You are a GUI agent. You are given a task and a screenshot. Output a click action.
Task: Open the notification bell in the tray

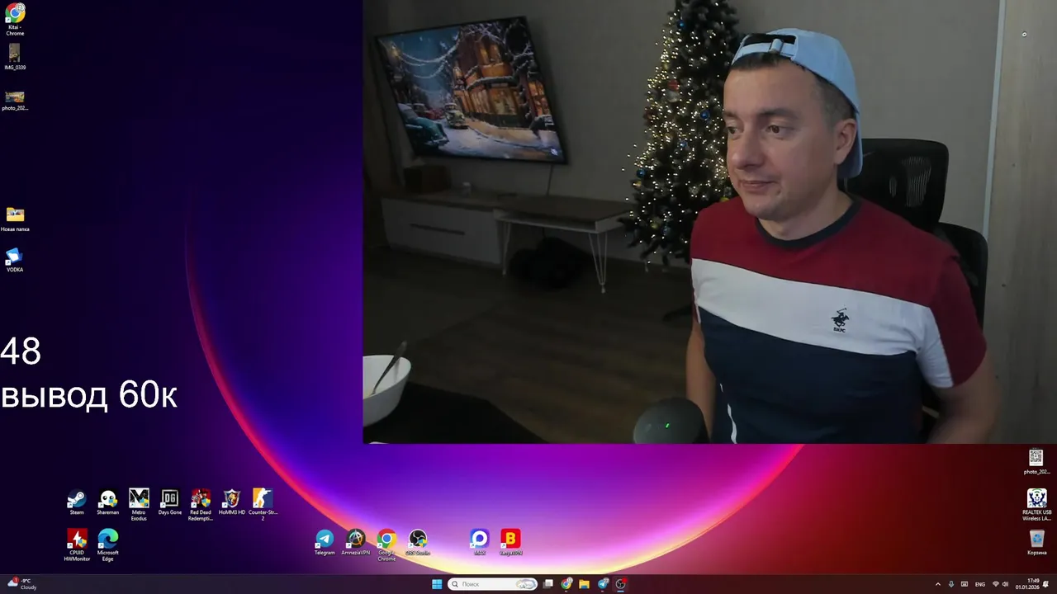(x=1046, y=584)
